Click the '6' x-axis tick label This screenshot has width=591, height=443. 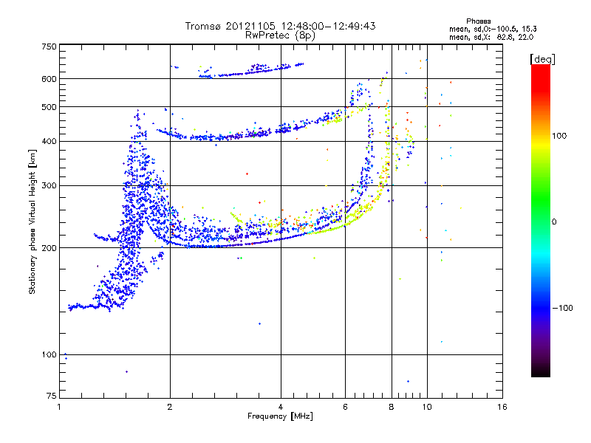[x=345, y=407]
